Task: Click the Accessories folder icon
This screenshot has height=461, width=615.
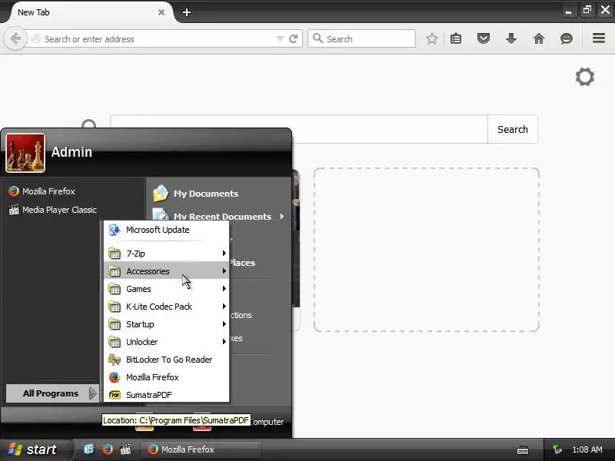Action: (x=115, y=271)
